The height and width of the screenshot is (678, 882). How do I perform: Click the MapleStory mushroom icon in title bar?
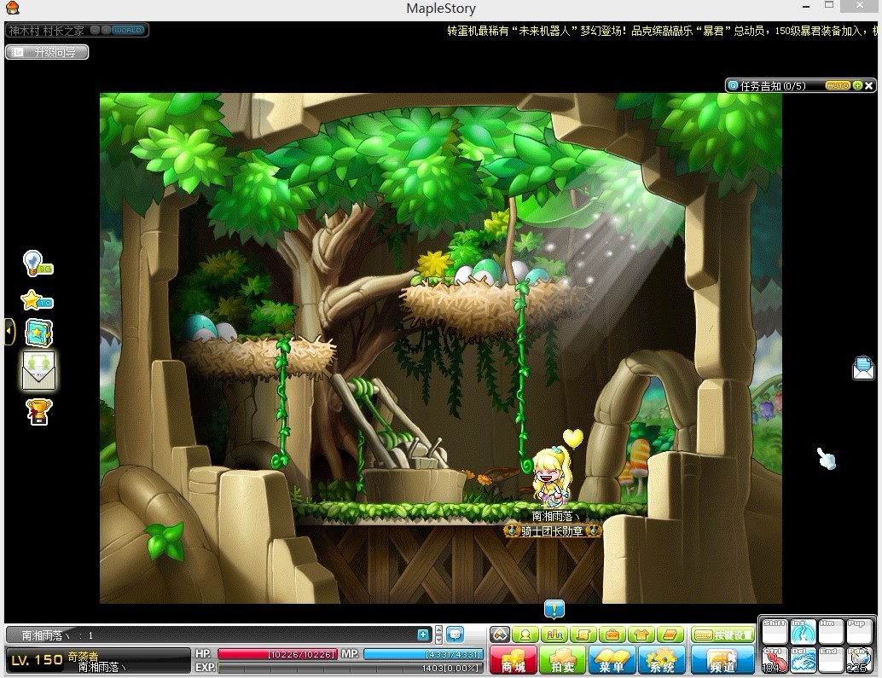[x=12, y=8]
